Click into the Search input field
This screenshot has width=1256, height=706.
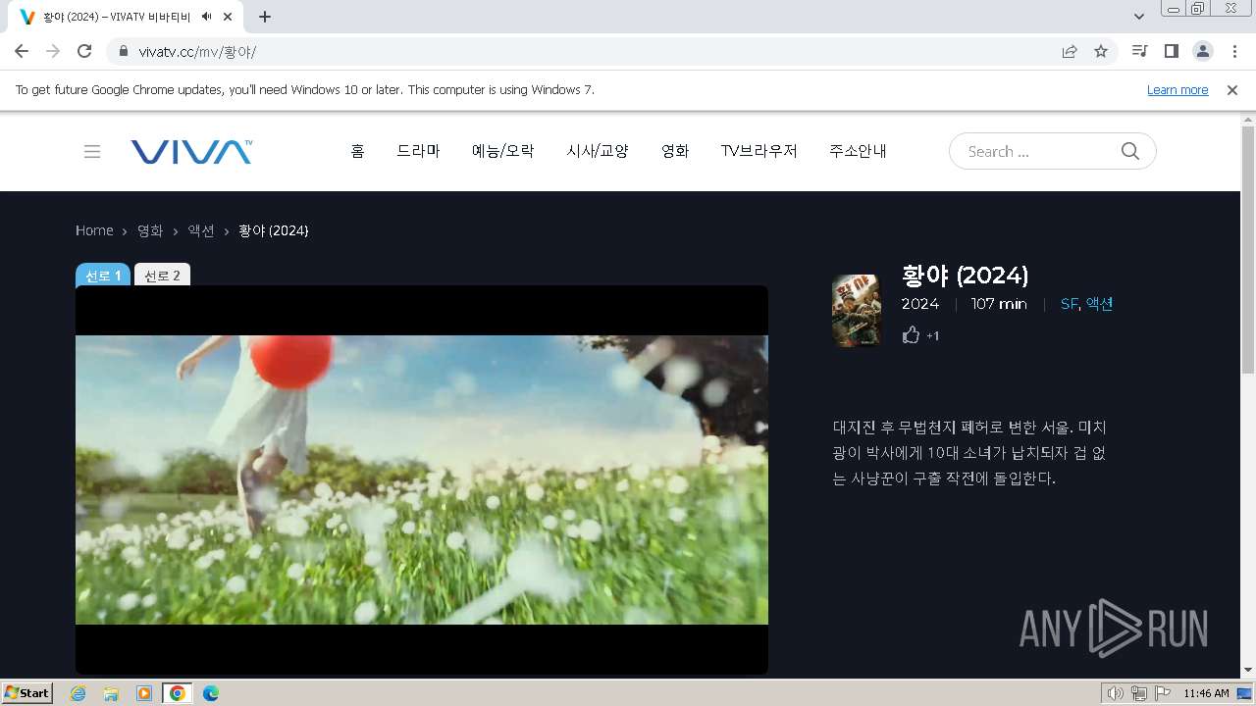[1040, 151]
